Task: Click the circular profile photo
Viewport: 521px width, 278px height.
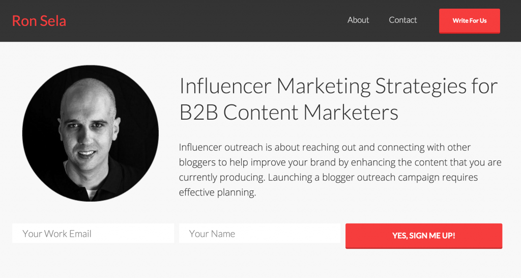Action: click(91, 133)
